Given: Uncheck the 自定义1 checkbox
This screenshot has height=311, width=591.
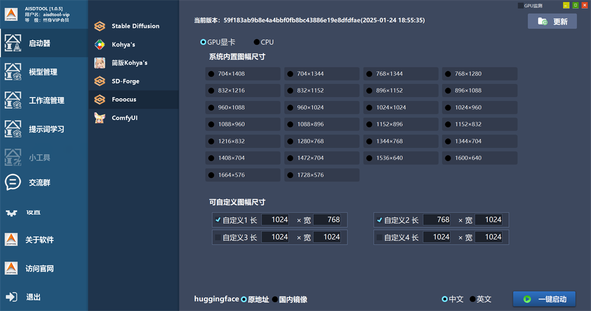Looking at the screenshot, I should click(218, 220).
